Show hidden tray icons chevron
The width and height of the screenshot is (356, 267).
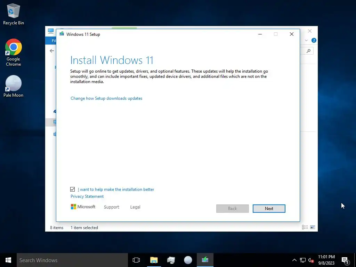pos(294,260)
